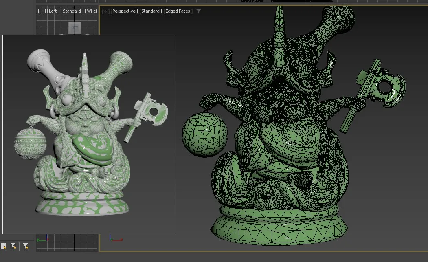428x262 pixels.
Task: Click the LEFT ViewCube face
Action: pyautogui.click(x=74, y=28)
